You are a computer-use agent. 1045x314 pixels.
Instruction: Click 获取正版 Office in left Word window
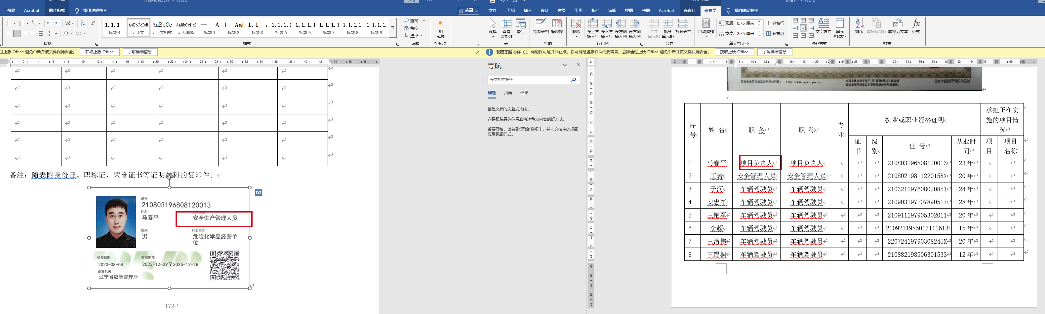(x=100, y=52)
